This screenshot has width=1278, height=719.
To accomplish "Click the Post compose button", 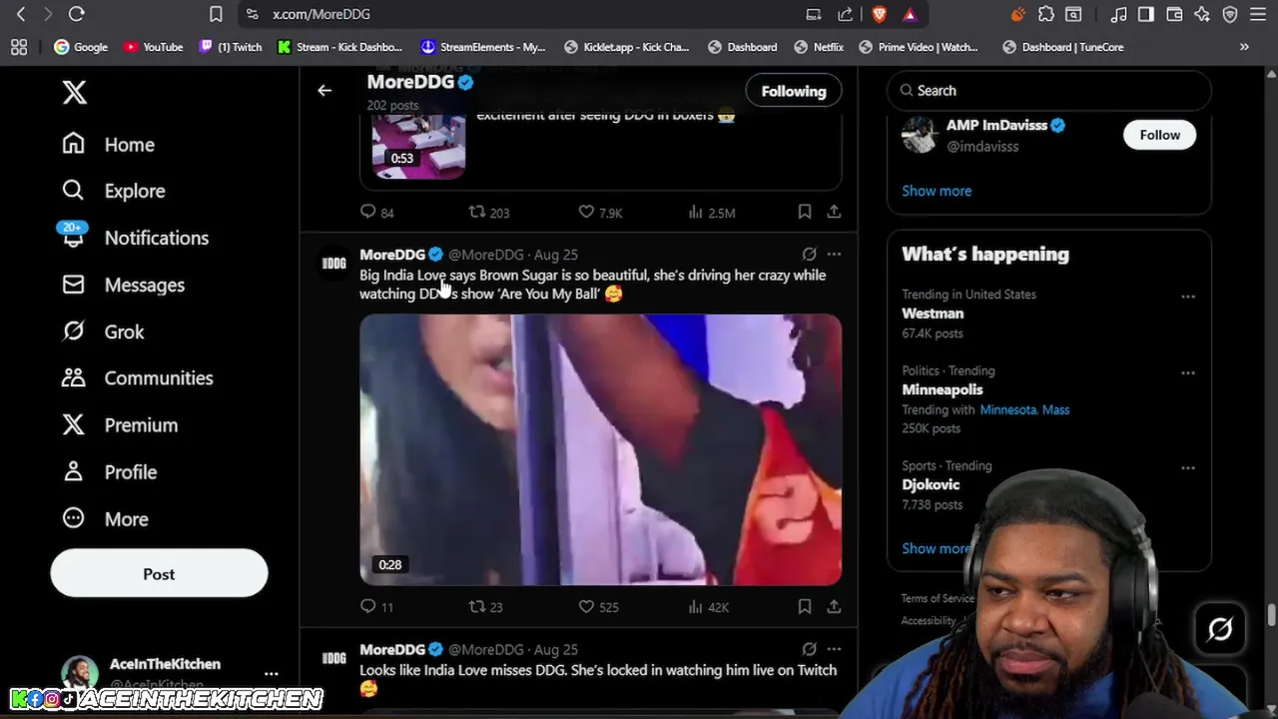I will [159, 574].
